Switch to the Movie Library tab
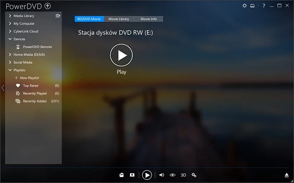 119,19
